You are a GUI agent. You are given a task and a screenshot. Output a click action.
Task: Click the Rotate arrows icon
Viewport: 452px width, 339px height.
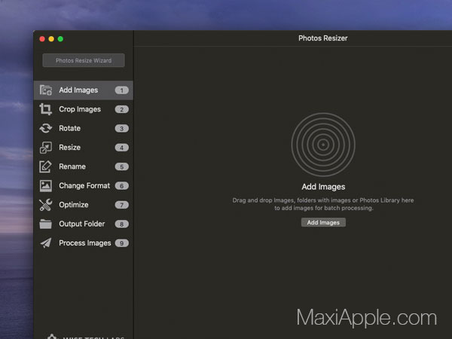pyautogui.click(x=45, y=128)
